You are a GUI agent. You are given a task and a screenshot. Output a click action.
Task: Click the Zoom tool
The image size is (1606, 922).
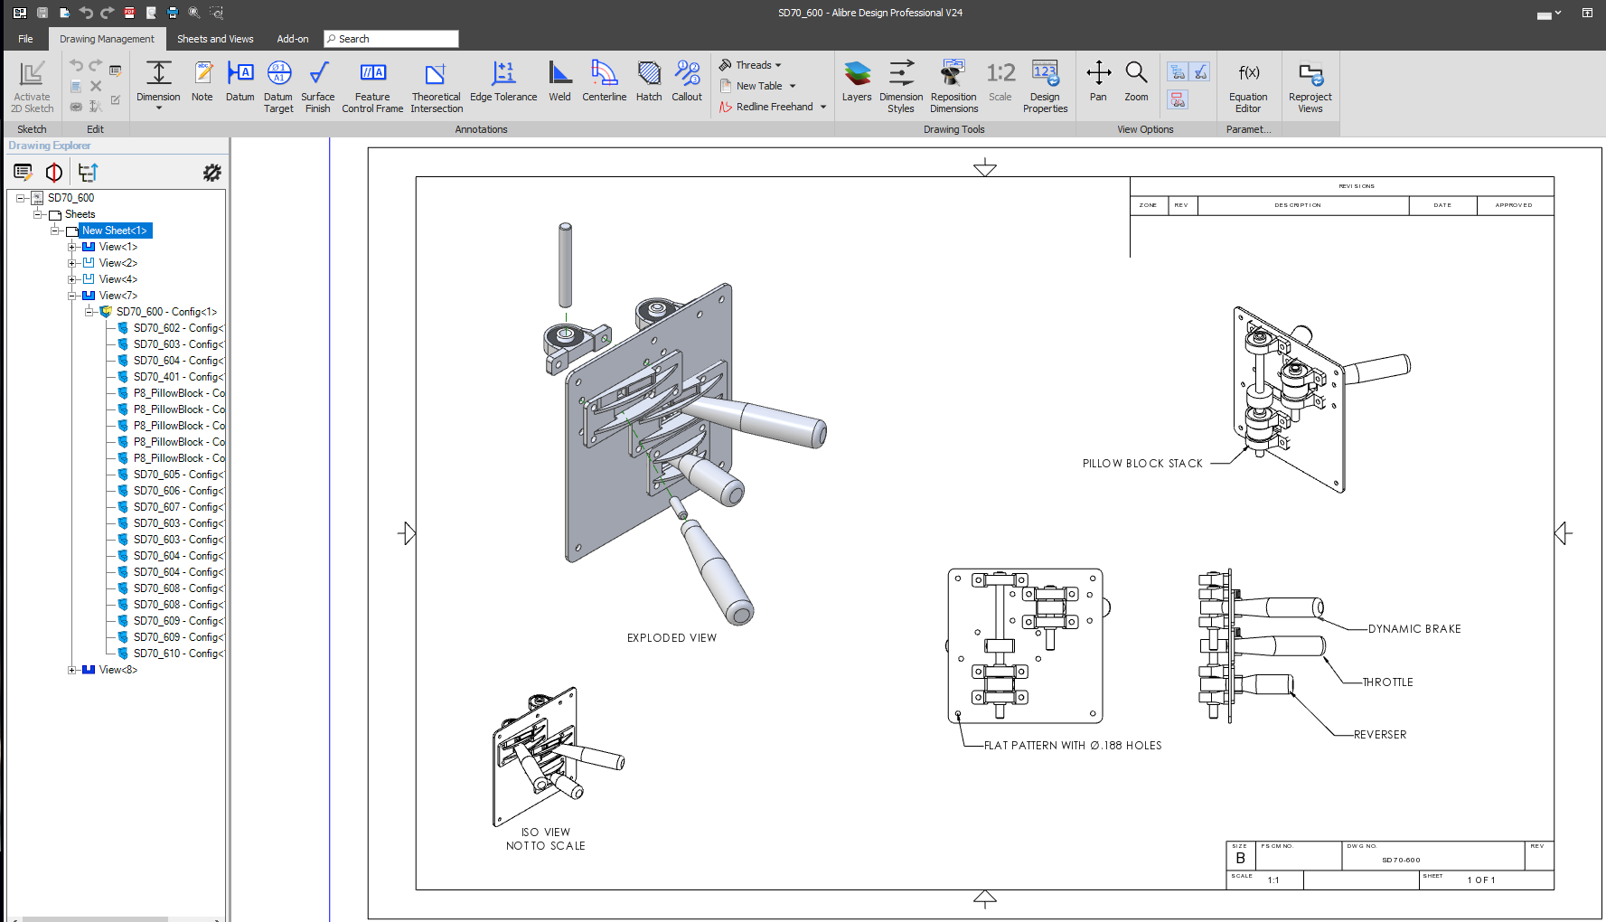coord(1136,81)
